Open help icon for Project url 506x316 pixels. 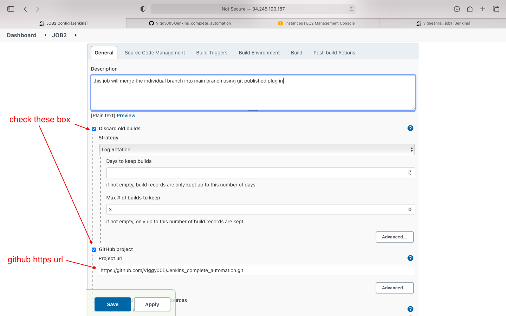tap(410, 258)
